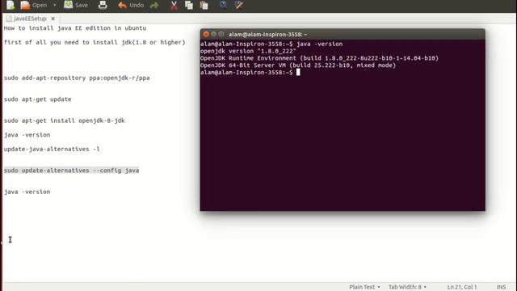Click the line 'first of all you need to install jdk'
517x291 pixels.
tap(95, 42)
